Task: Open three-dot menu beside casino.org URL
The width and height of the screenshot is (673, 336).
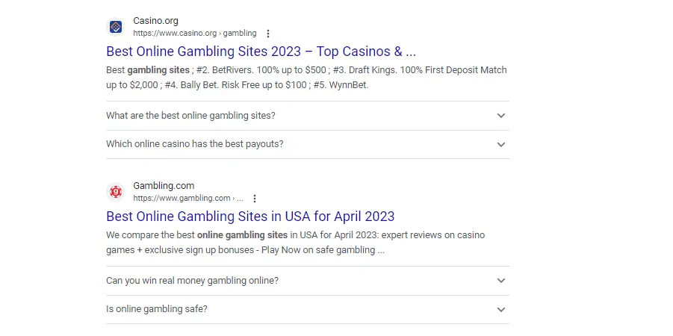Action: (268, 34)
